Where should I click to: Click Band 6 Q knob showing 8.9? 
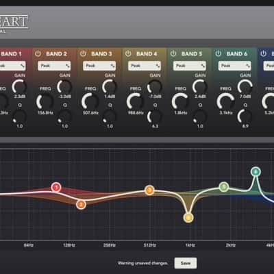click(x=245, y=116)
